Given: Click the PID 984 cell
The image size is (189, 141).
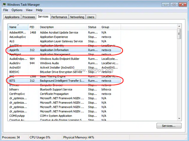Looking at the screenshot, I should (x=32, y=59).
